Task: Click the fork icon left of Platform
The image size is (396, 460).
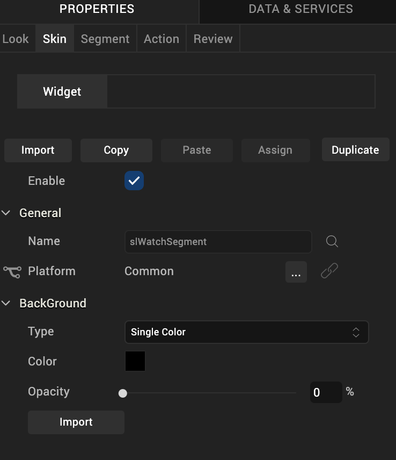Action: (x=12, y=271)
